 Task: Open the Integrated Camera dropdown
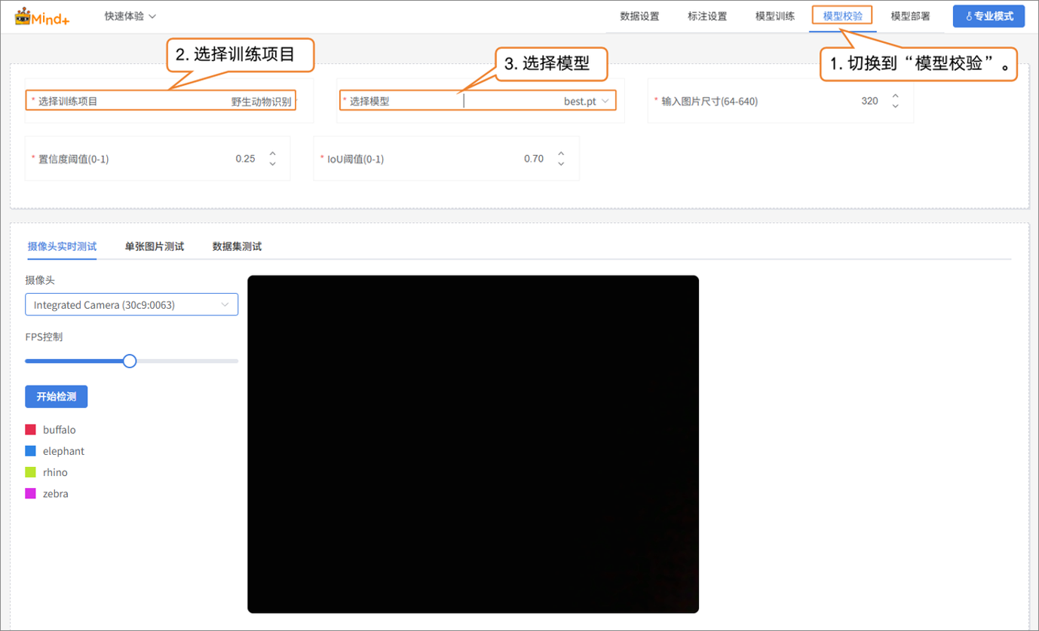pyautogui.click(x=131, y=305)
